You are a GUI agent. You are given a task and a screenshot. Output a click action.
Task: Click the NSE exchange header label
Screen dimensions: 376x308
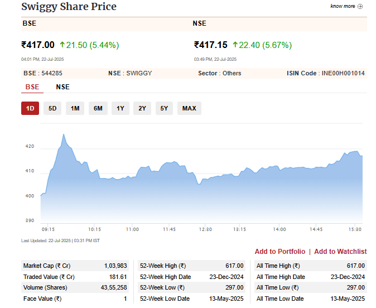point(200,23)
